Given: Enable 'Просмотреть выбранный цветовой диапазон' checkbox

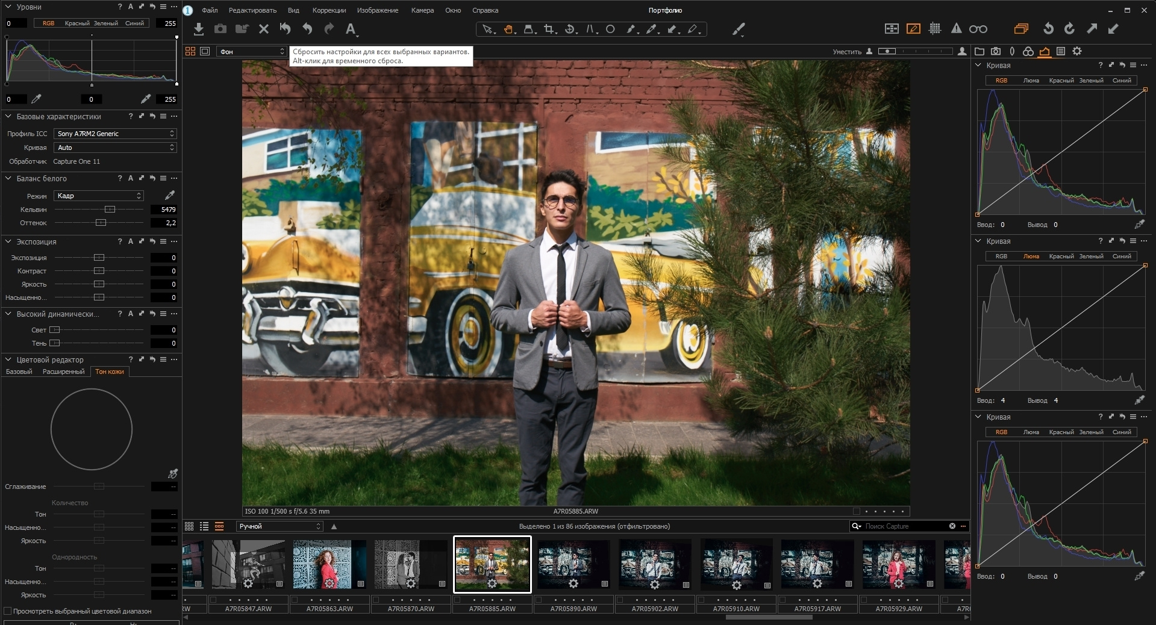Looking at the screenshot, I should 8,611.
